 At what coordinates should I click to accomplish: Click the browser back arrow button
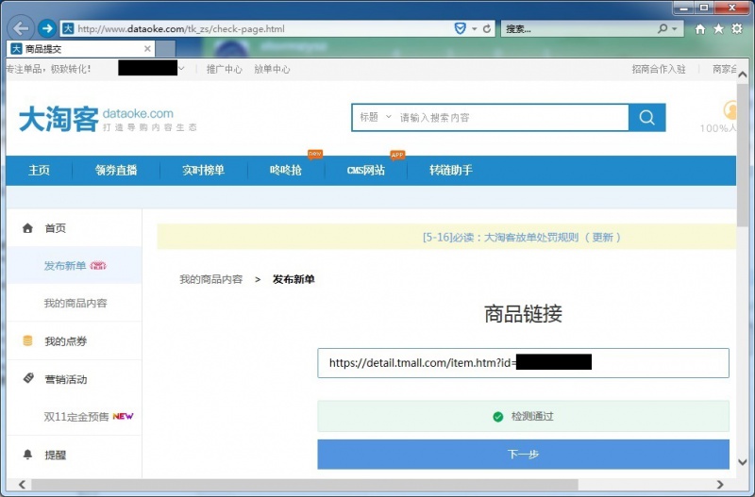point(21,28)
